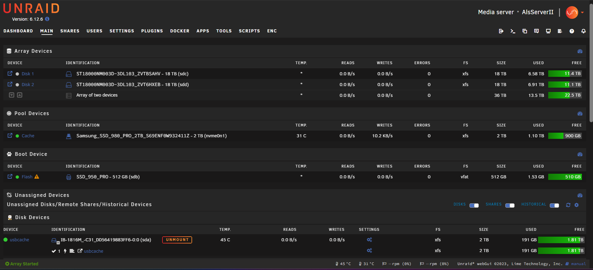Open the feedback icon

(536, 31)
